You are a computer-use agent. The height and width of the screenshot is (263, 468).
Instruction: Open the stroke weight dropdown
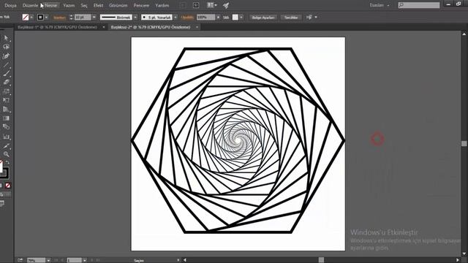(94, 18)
